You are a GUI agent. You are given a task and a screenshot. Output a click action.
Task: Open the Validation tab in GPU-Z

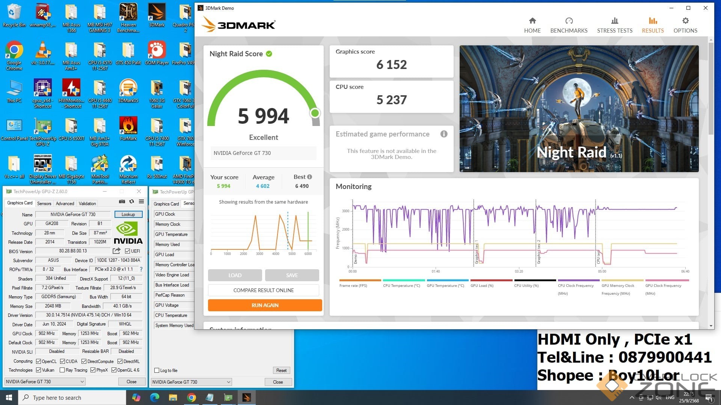tap(87, 204)
